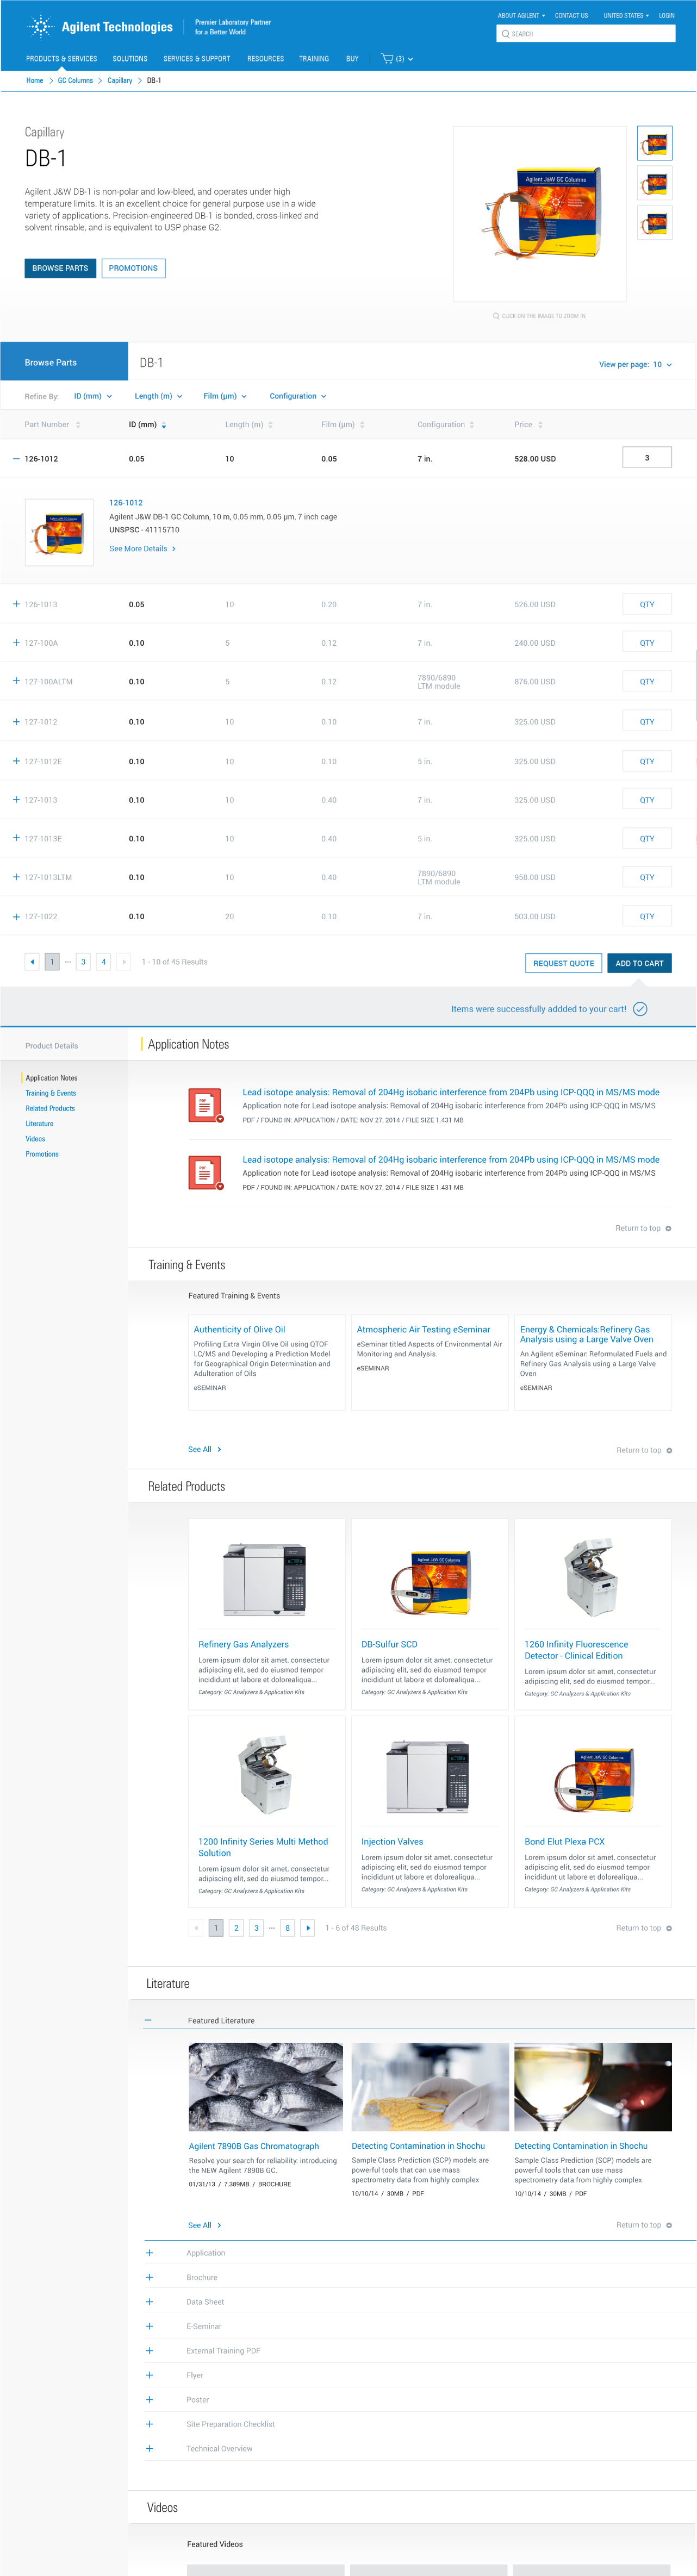This screenshot has width=697, height=2576.
Task: Click the zoom image magnifier icon
Action: tap(496, 316)
